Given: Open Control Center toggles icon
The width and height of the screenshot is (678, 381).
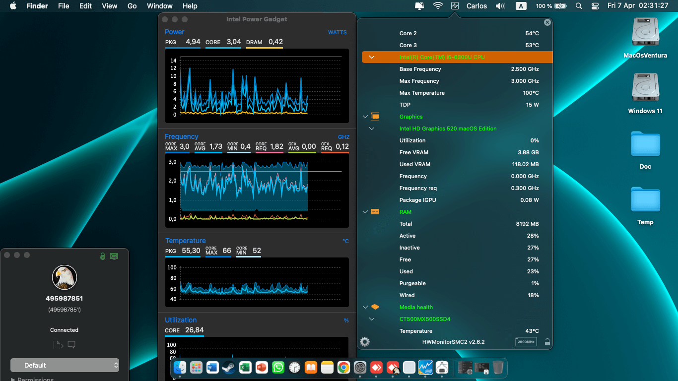Looking at the screenshot, I should tap(595, 6).
